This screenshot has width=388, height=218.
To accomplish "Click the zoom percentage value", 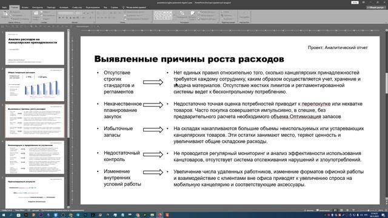I will [x=380, y=210].
